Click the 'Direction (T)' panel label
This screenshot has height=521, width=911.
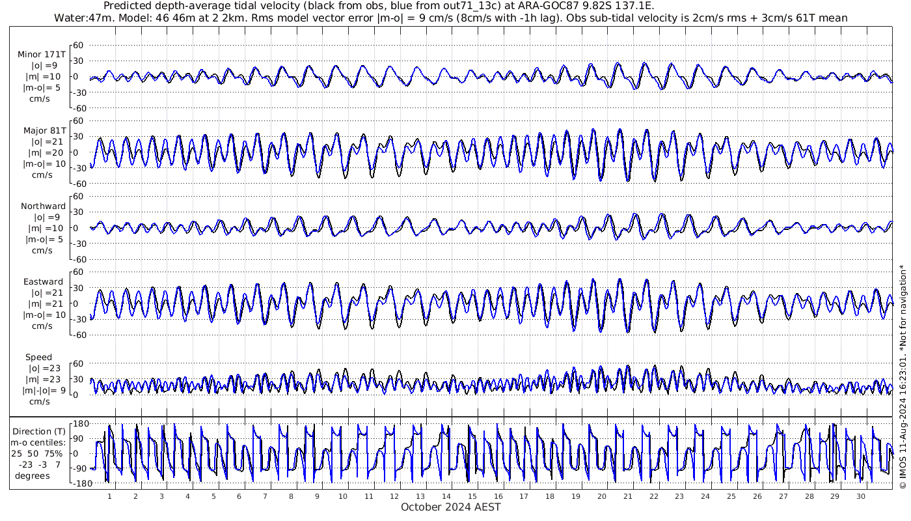coord(39,432)
